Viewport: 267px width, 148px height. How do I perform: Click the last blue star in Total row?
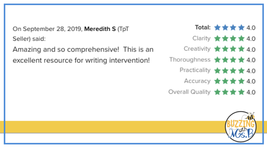tap(241, 28)
